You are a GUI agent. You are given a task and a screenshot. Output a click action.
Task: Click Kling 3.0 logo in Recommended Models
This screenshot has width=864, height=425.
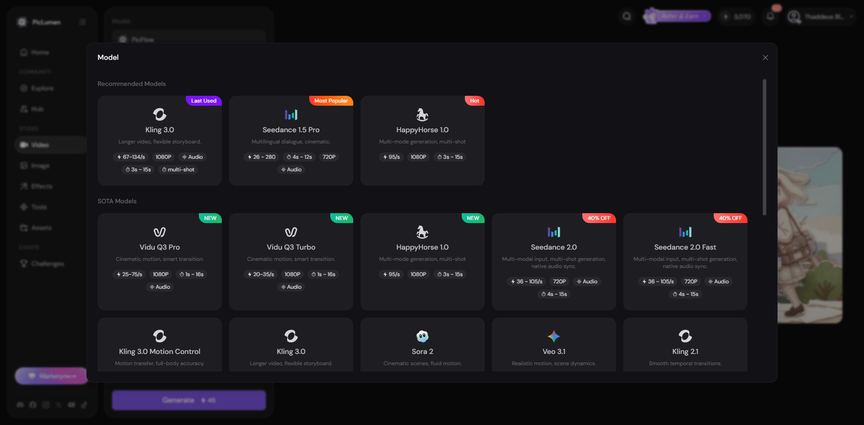160,115
